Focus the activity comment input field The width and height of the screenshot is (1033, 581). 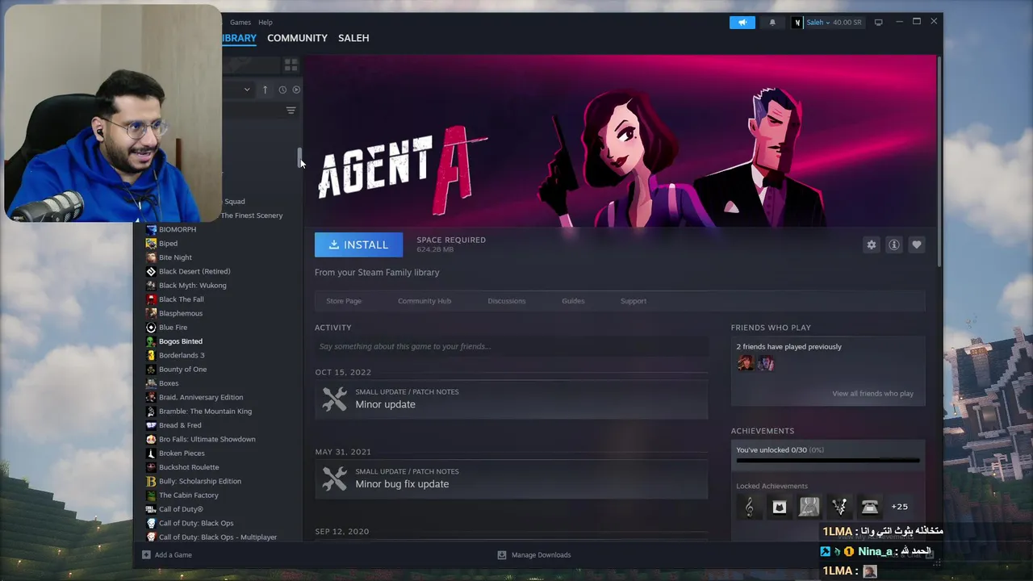(511, 346)
